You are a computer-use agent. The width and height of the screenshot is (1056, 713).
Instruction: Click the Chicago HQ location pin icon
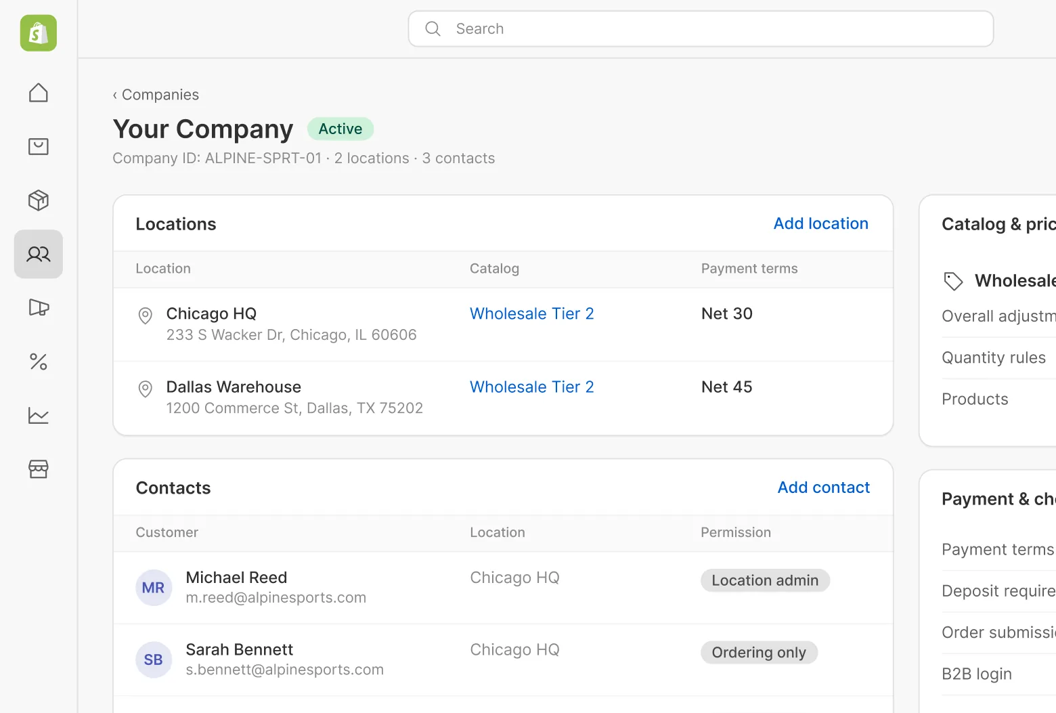click(145, 316)
